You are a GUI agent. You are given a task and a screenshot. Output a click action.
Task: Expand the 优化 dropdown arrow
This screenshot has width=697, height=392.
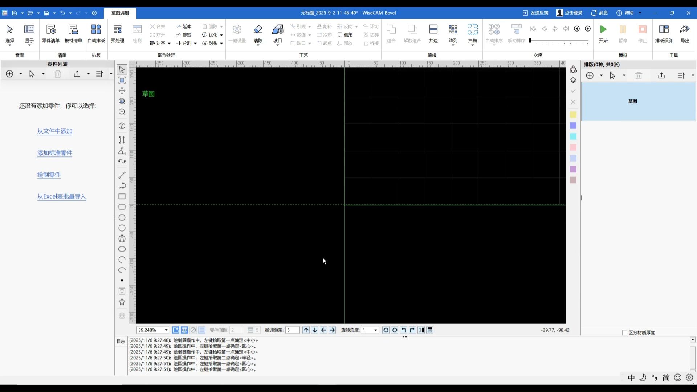click(221, 35)
